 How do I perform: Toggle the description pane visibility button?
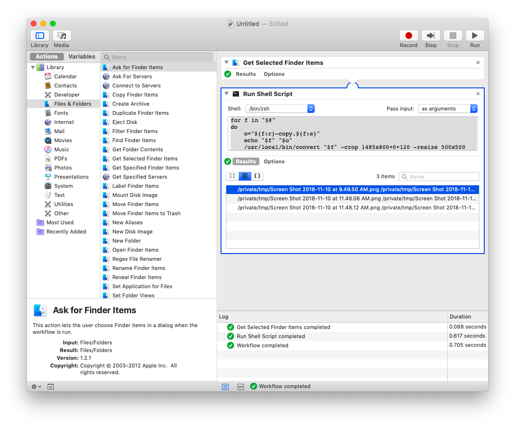(x=50, y=387)
